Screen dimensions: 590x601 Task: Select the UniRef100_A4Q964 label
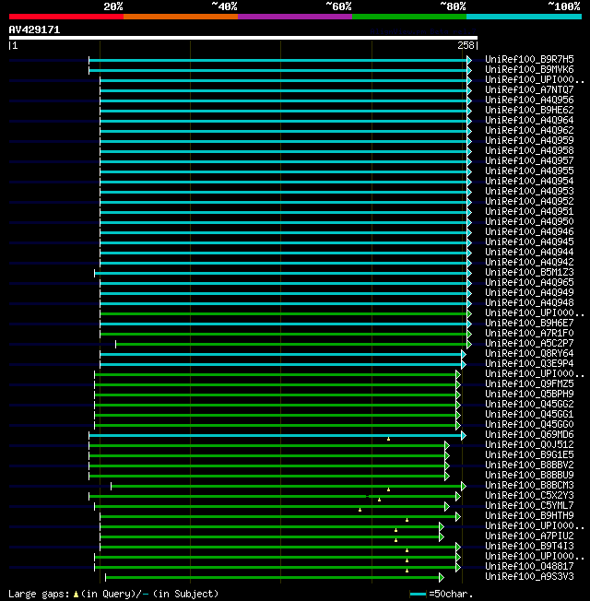(529, 121)
